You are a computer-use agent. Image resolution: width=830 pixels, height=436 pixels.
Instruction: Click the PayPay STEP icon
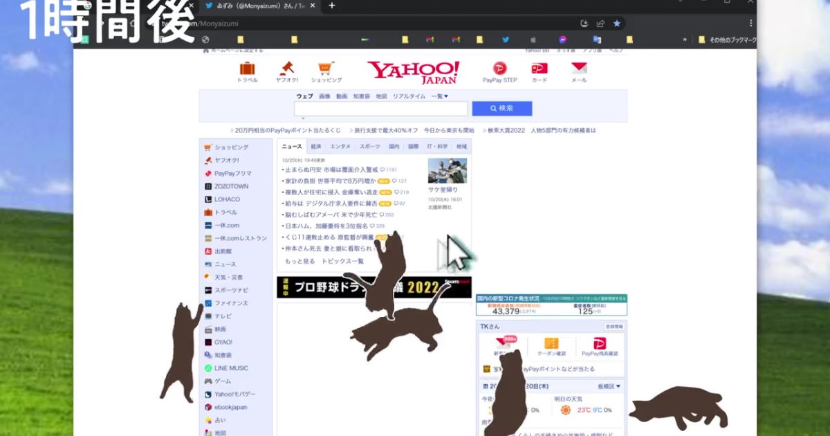[499, 69]
